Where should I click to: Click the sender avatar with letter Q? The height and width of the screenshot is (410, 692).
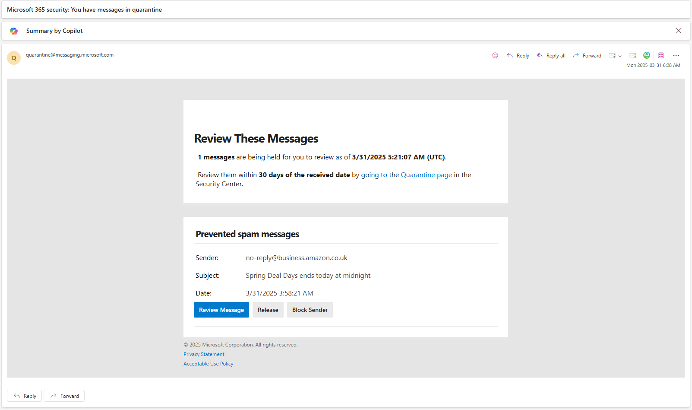pos(14,58)
